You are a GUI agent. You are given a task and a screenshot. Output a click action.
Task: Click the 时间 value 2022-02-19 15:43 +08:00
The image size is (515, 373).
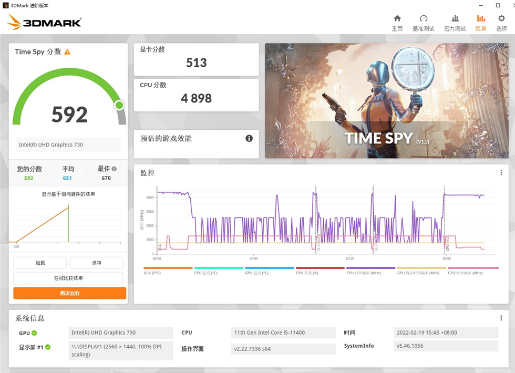click(x=446, y=333)
